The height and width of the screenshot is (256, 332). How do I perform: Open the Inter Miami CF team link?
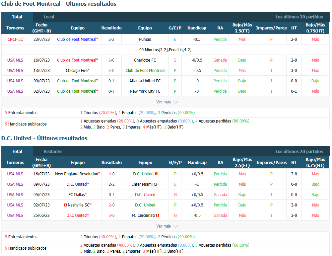point(145,184)
